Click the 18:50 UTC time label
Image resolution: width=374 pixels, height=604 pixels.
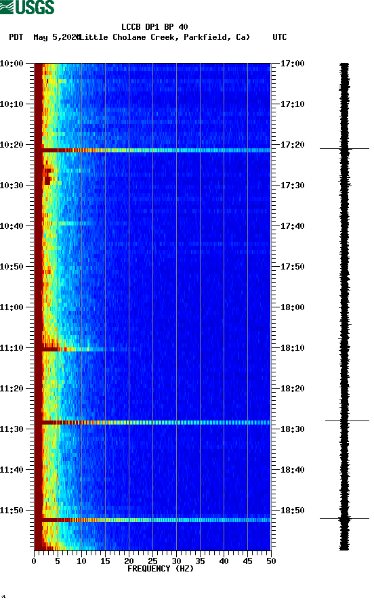pos(292,511)
